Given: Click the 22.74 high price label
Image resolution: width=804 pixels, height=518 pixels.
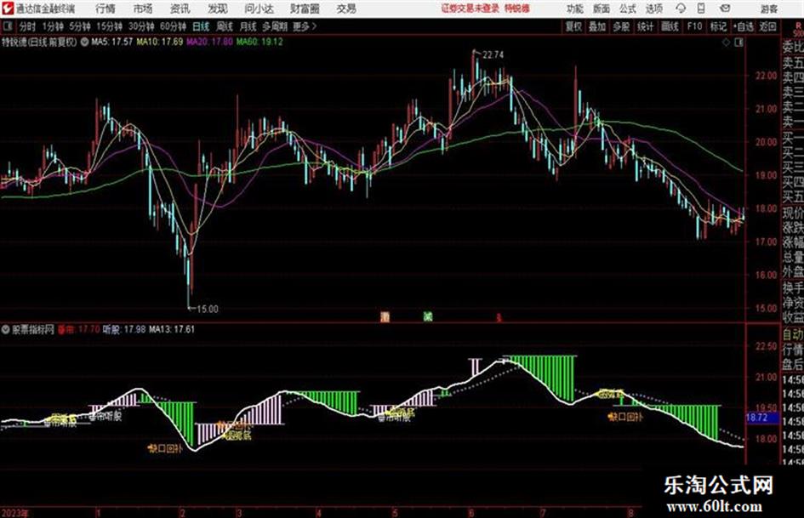Looking at the screenshot, I should (x=493, y=55).
